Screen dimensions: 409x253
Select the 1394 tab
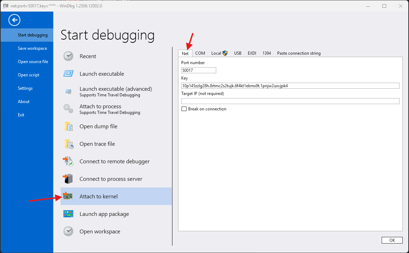coord(267,53)
